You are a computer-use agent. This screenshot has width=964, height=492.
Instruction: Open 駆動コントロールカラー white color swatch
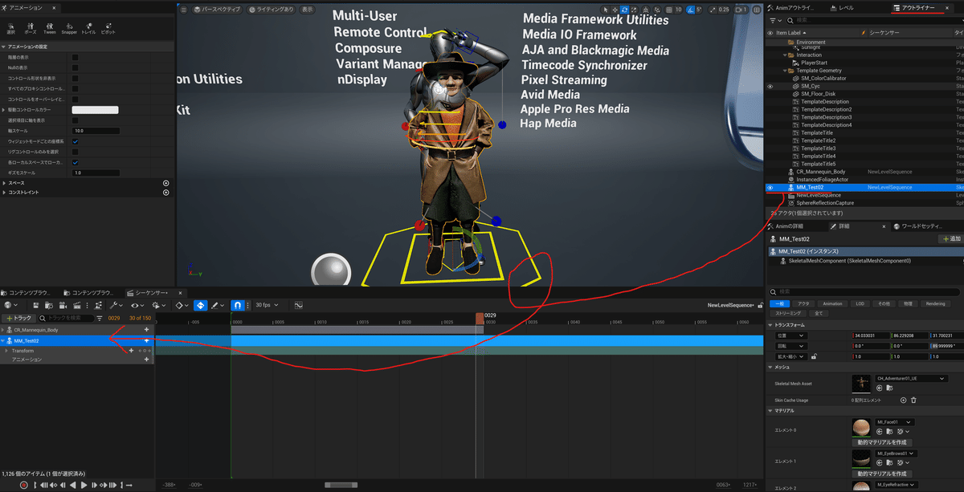coord(95,109)
